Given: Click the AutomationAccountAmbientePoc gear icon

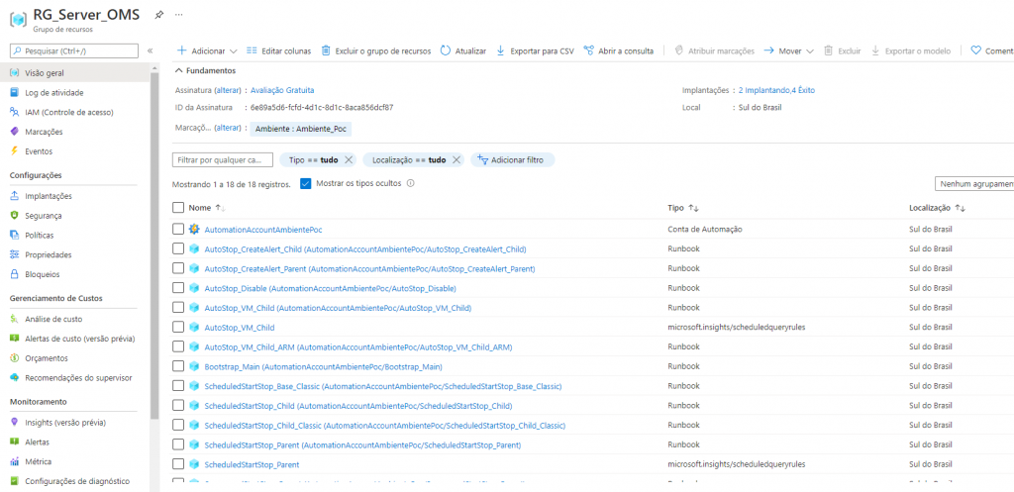Looking at the screenshot, I should coord(194,229).
